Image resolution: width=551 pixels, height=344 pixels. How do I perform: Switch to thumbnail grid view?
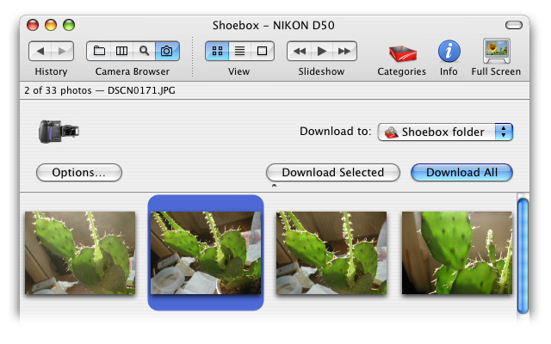pos(216,52)
